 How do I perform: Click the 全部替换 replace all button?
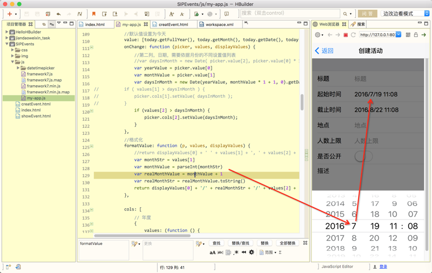[x=287, y=243]
